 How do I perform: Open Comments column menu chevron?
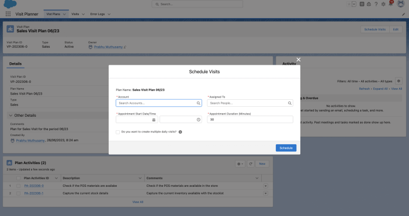point(257,178)
